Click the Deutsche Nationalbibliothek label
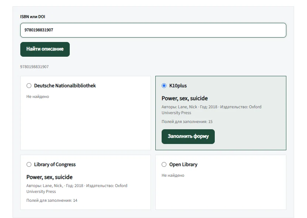Viewport: 307px width, 218px height. coord(65,86)
